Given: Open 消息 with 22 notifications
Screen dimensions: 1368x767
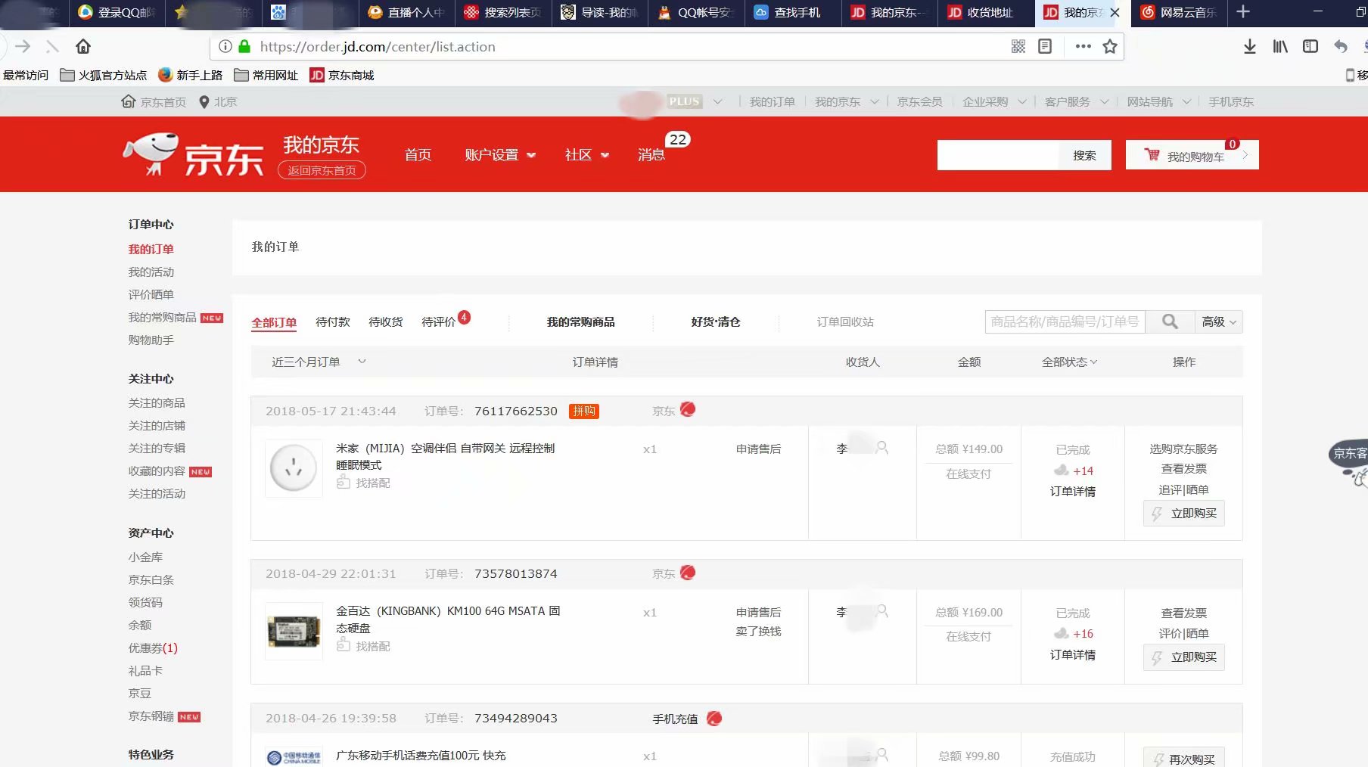Looking at the screenshot, I should pos(651,154).
